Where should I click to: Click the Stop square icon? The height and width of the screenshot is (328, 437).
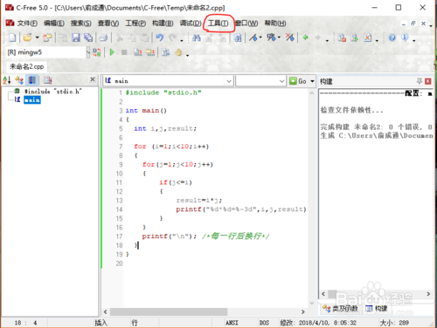tap(124, 52)
